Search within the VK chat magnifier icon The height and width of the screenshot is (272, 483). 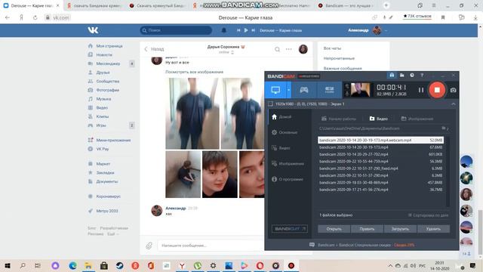(277, 49)
